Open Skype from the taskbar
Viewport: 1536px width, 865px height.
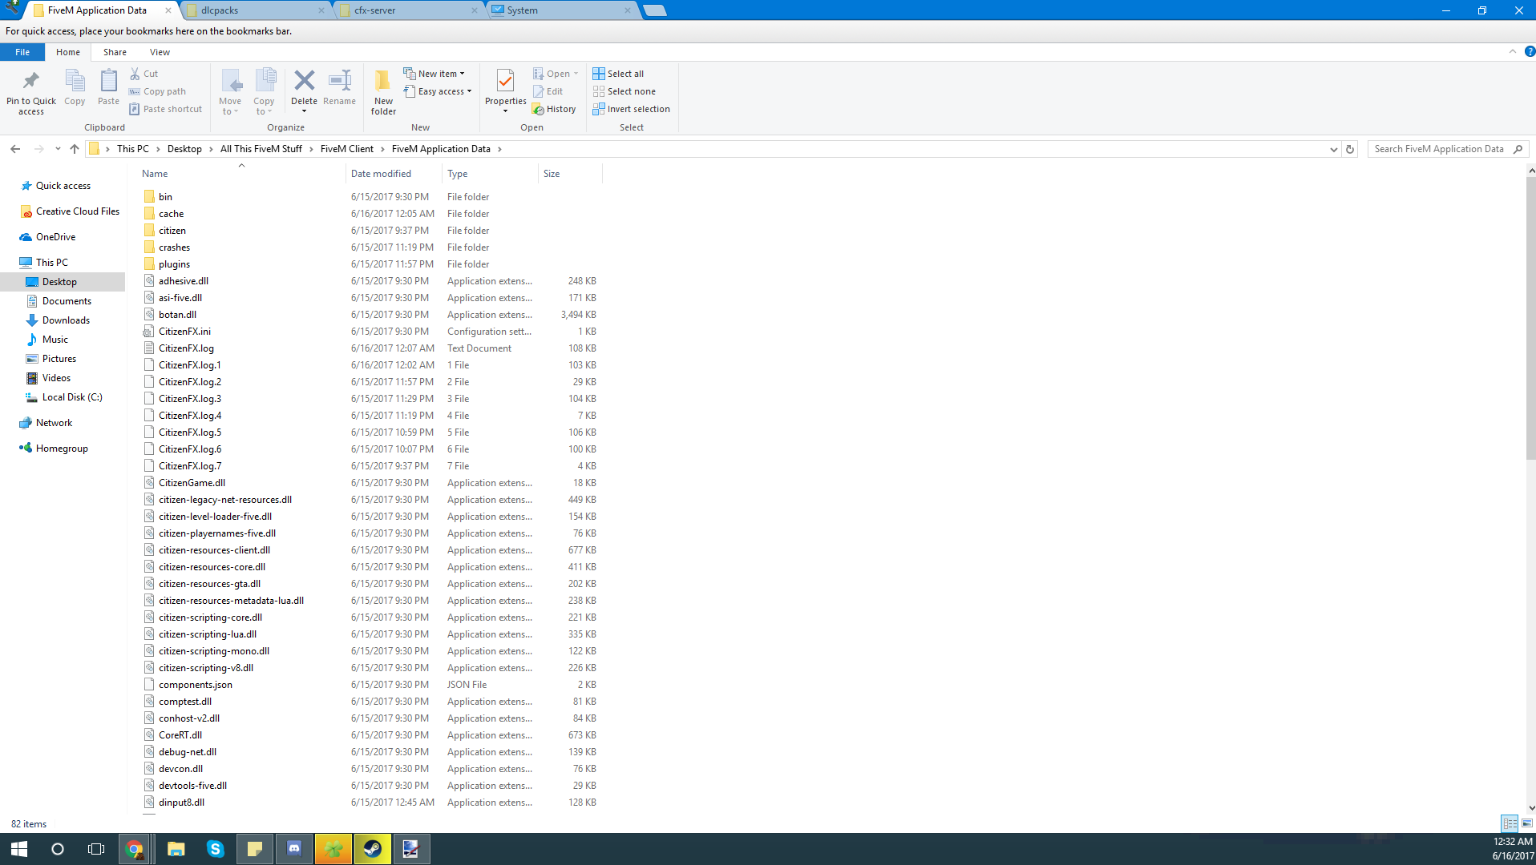216,849
